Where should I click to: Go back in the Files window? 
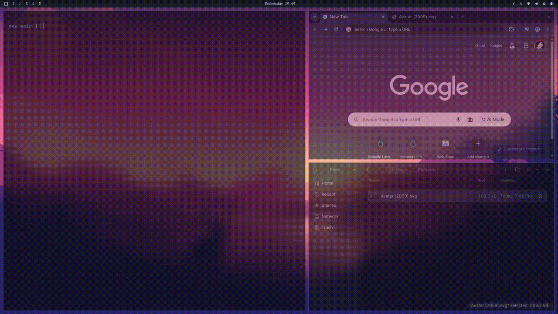pos(368,170)
